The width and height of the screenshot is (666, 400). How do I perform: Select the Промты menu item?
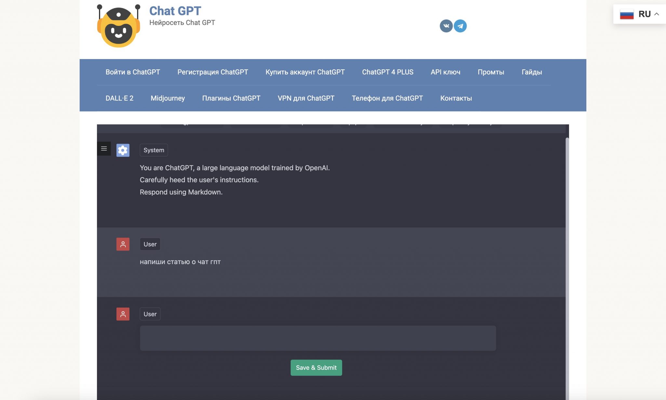coord(491,72)
